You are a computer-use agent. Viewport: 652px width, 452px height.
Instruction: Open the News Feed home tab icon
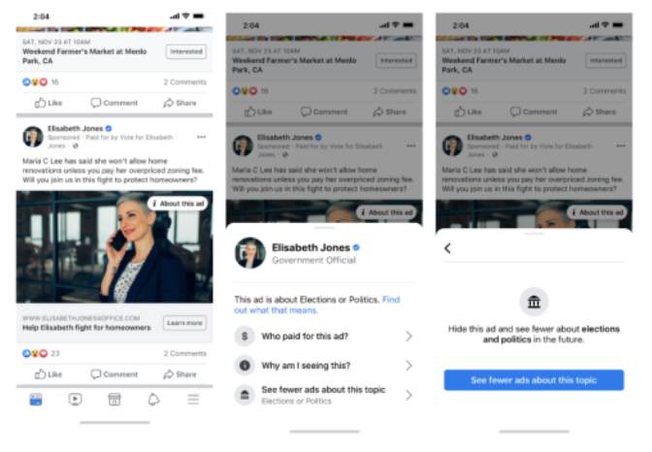(x=36, y=400)
